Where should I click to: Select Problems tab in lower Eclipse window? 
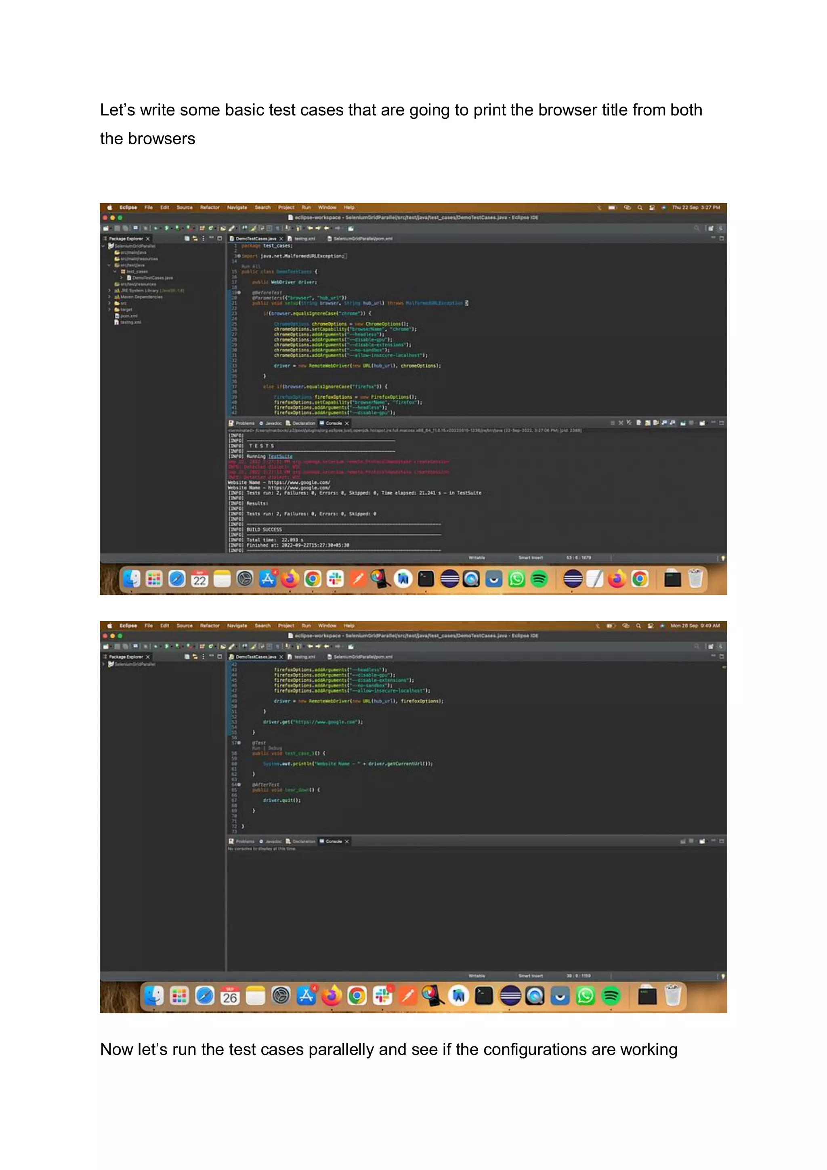[244, 841]
